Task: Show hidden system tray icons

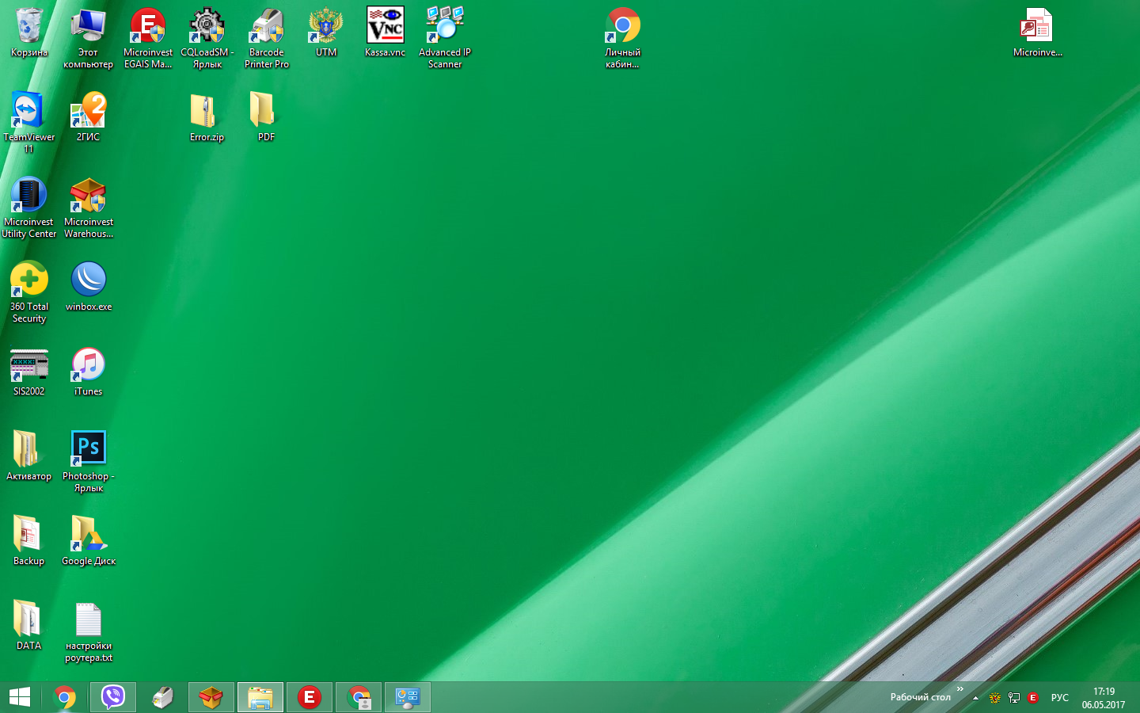Action: [x=975, y=698]
